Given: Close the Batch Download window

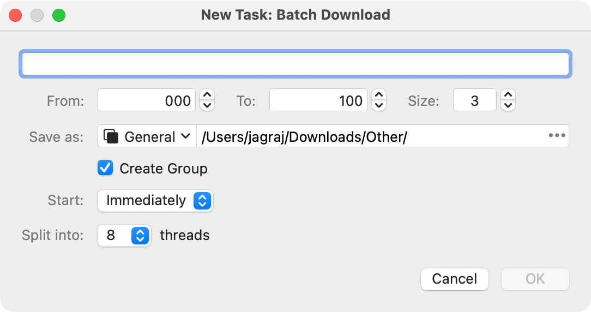Looking at the screenshot, I should (15, 15).
